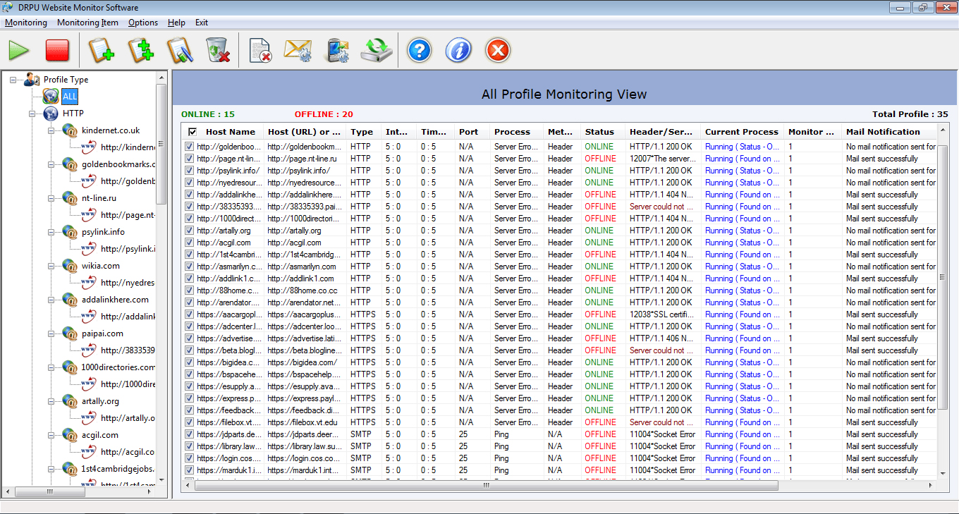Screen dimensions: 959x514
Task: Open the Monitoring Item menu
Action: coord(87,23)
